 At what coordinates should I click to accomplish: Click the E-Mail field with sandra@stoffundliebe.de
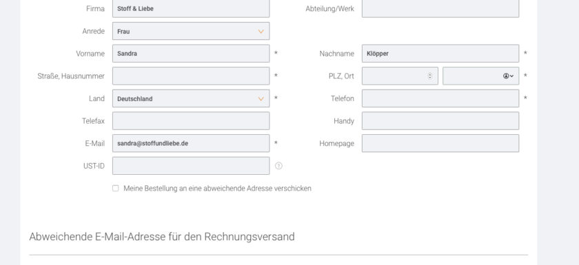[x=191, y=143]
